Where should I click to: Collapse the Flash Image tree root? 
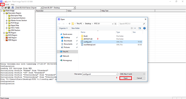[1, 11]
